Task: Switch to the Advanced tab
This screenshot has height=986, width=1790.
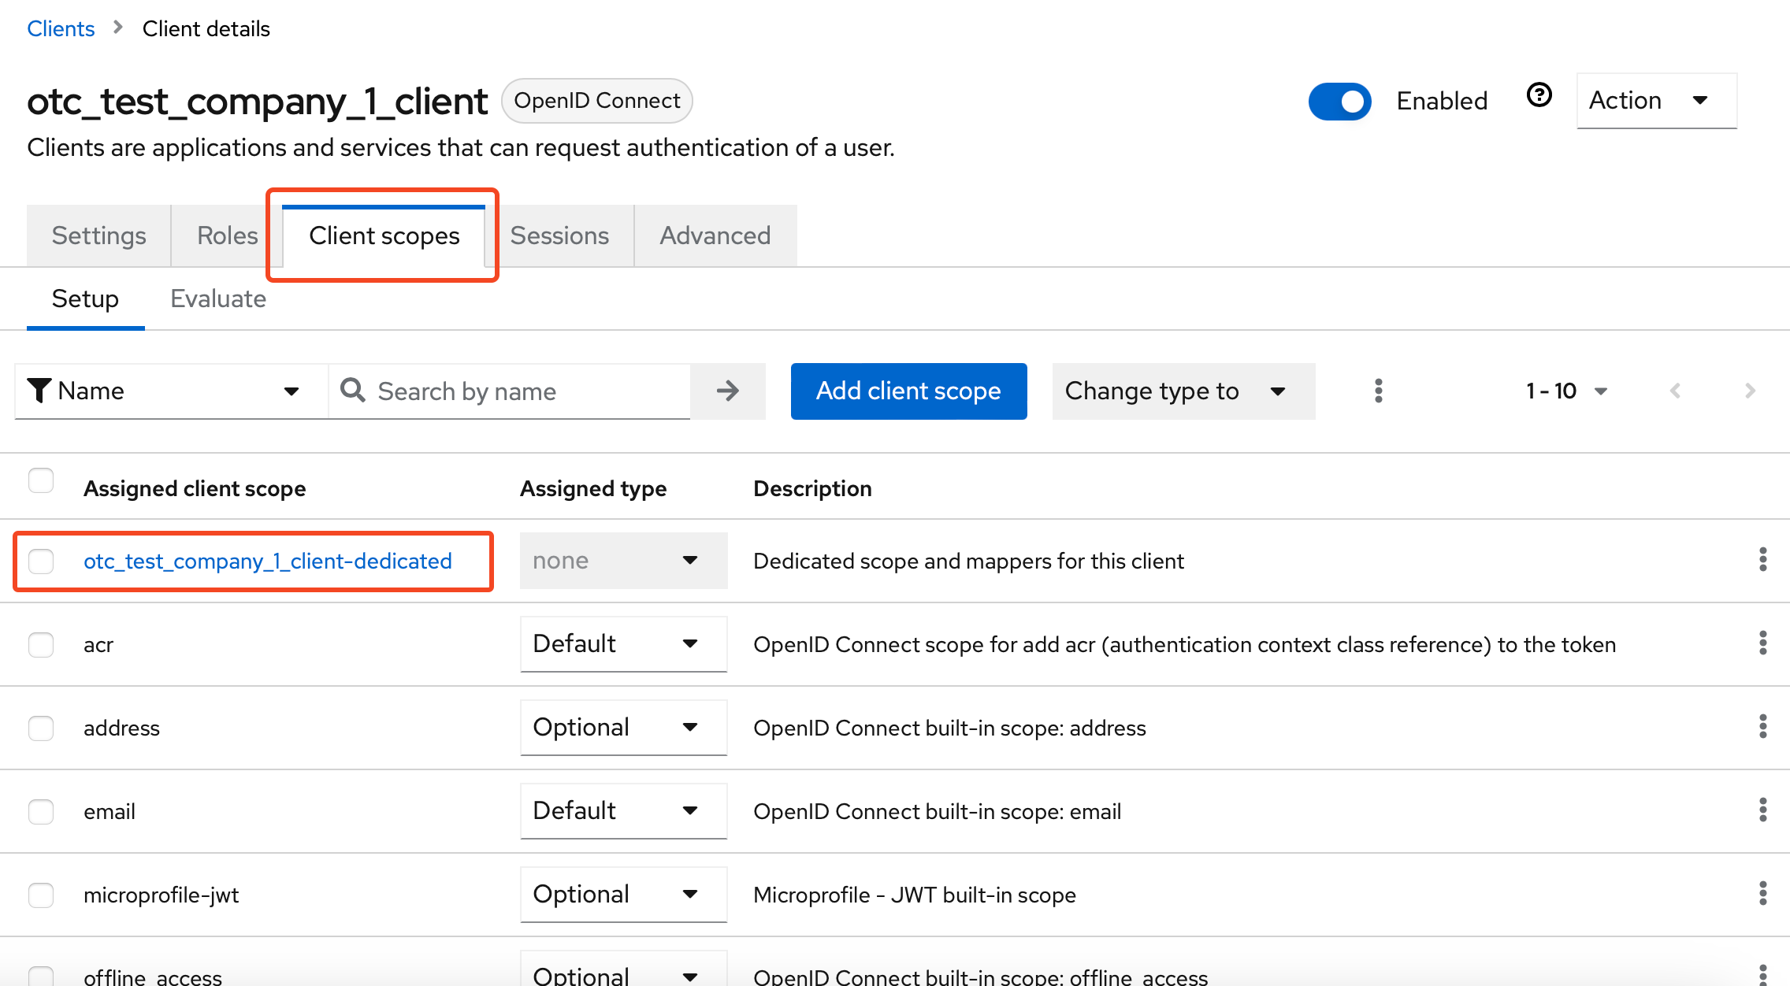Action: (715, 235)
